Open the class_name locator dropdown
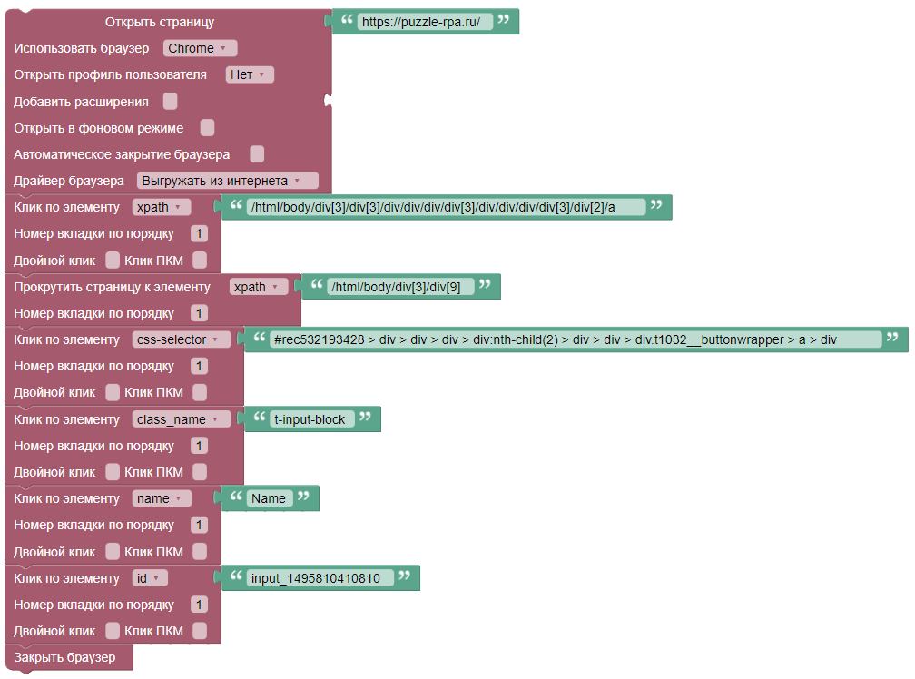915x679 pixels. 182,419
